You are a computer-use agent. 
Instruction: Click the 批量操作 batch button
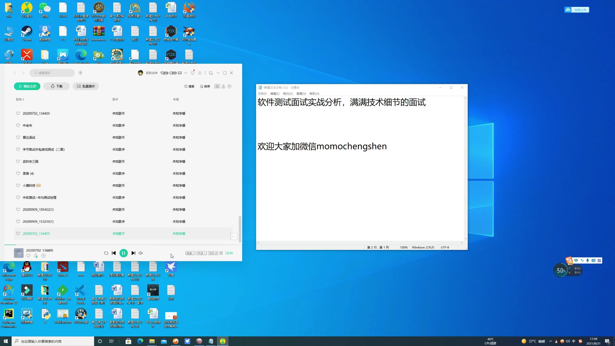point(86,86)
